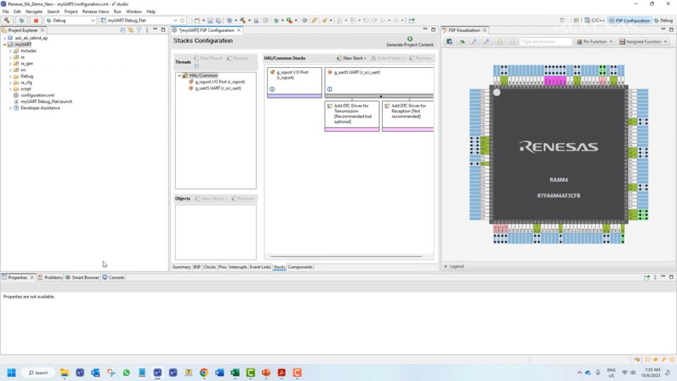Image resolution: width=677 pixels, height=381 pixels.
Task: Click New Stack button
Action: [351, 59]
